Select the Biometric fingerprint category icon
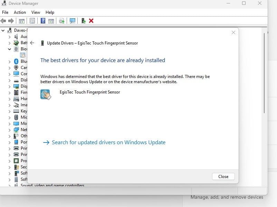This screenshot has width=277, height=207. [x=16, y=49]
